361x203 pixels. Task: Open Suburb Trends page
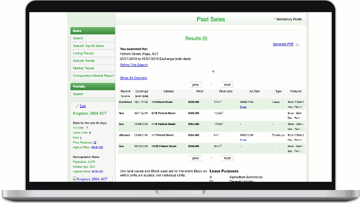point(84,60)
